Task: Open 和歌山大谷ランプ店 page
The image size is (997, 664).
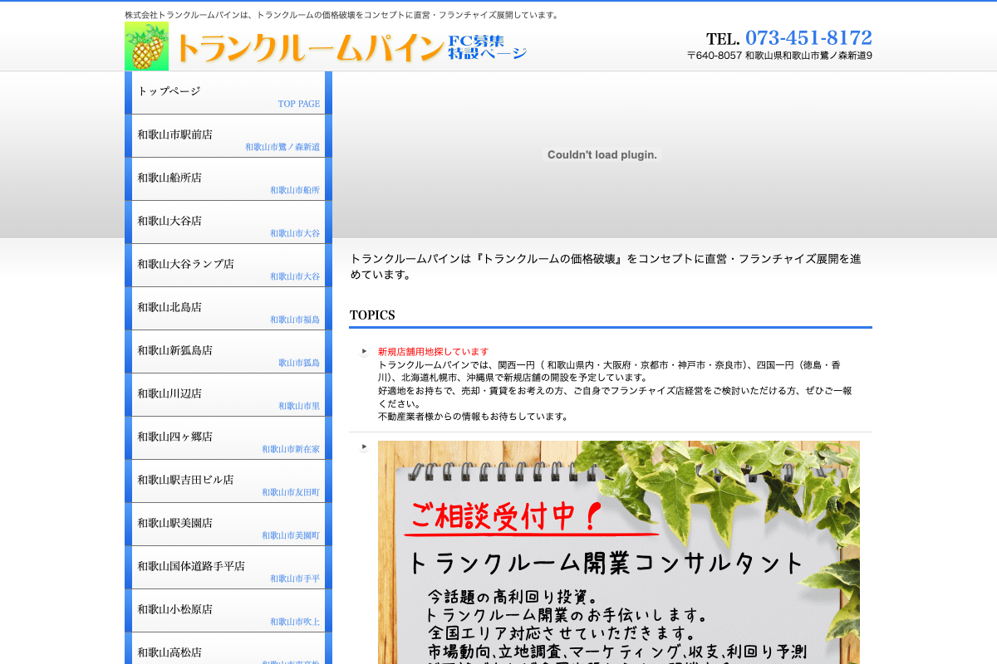Action: 228,266
